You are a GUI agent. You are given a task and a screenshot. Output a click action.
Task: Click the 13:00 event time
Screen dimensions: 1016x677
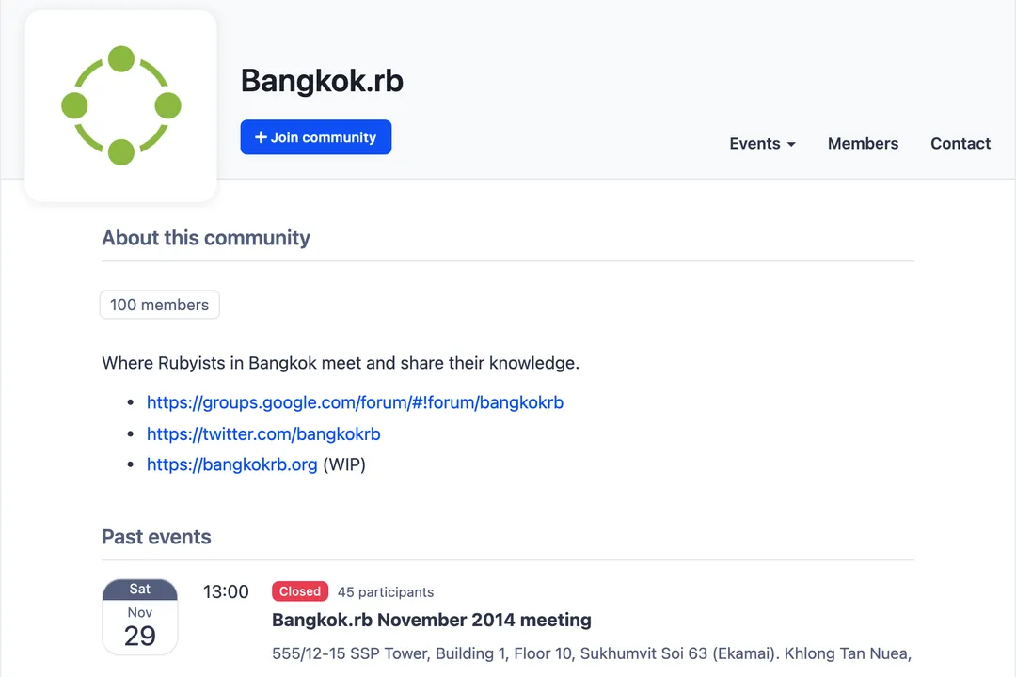[226, 591]
